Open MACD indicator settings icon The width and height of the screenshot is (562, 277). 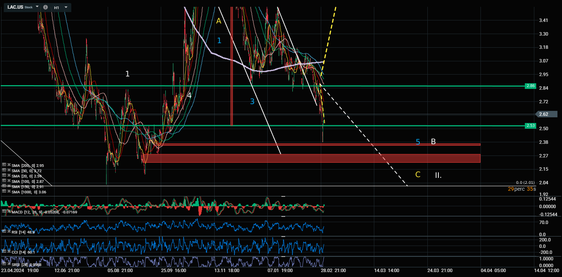4,212
